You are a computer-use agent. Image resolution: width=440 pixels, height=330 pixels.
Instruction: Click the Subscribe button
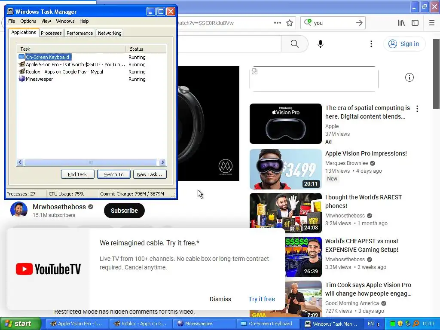pos(124,211)
